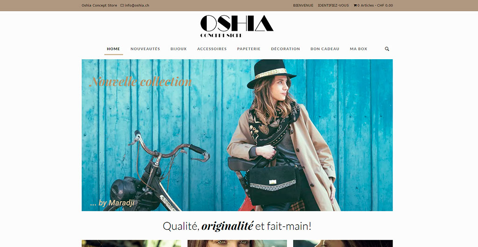
Task: Click the Nouvelle collection banner image
Action: pyautogui.click(x=237, y=135)
